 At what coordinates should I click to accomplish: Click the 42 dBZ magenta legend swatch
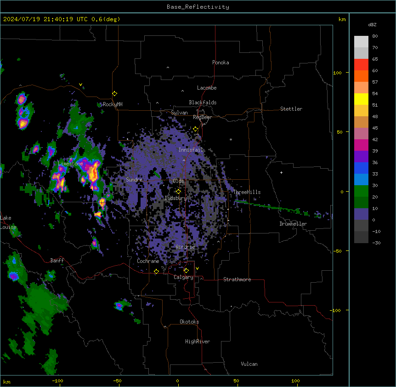click(x=361, y=145)
